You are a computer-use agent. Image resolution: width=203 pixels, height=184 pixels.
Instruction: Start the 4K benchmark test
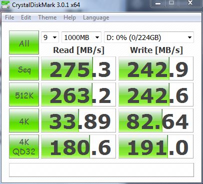(x=24, y=120)
